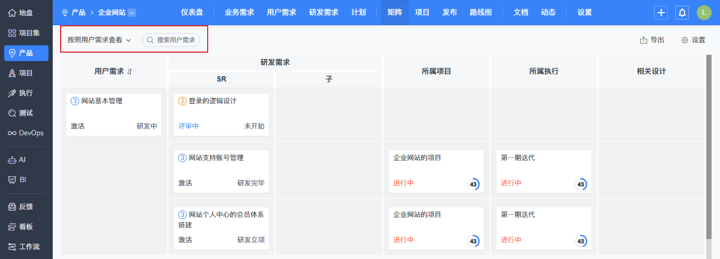This screenshot has width=720, height=259.
Task: Click progress ring 43 on first 第一期迭代
Action: click(x=581, y=184)
